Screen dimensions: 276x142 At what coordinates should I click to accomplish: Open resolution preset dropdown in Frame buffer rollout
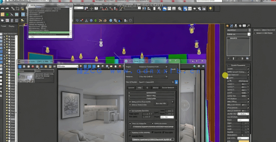167,117
